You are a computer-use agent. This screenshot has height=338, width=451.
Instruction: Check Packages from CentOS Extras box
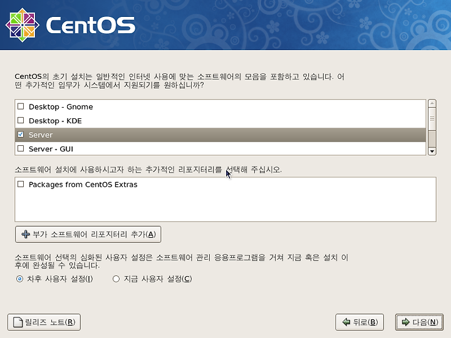pos(21,184)
